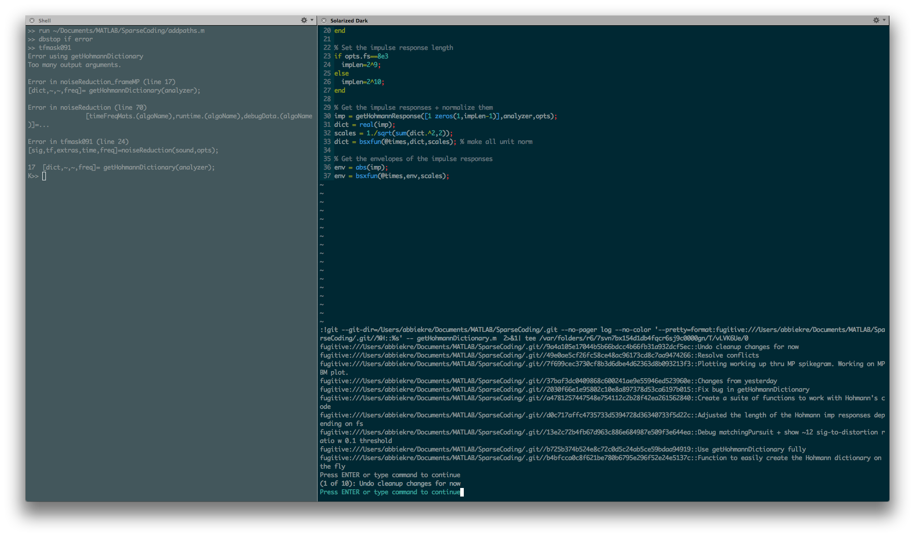The height and width of the screenshot is (537, 915).
Task: Click the 'Error in tfmask091 (line 24)' message
Action: tap(78, 142)
